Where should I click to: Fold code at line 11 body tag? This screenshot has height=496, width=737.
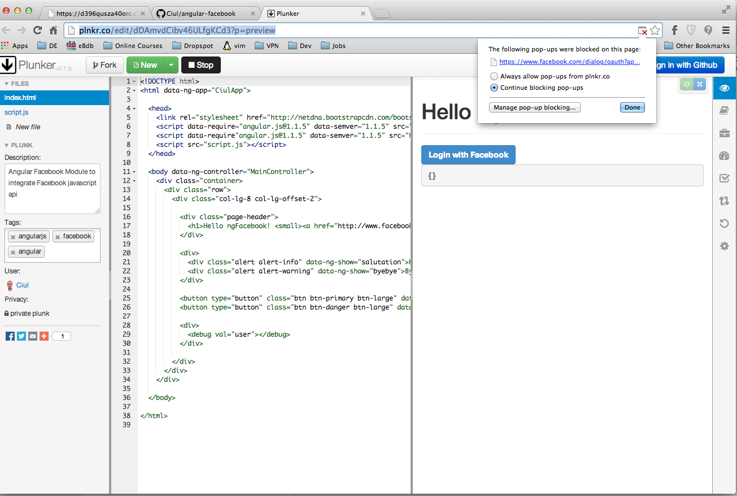pos(134,172)
